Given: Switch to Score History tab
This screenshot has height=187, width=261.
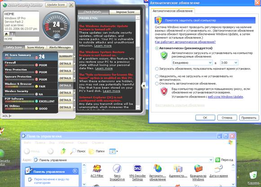Looking at the screenshot, I should click(35, 47).
